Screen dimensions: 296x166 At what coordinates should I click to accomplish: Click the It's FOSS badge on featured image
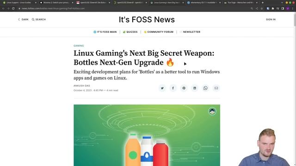tap(212, 111)
